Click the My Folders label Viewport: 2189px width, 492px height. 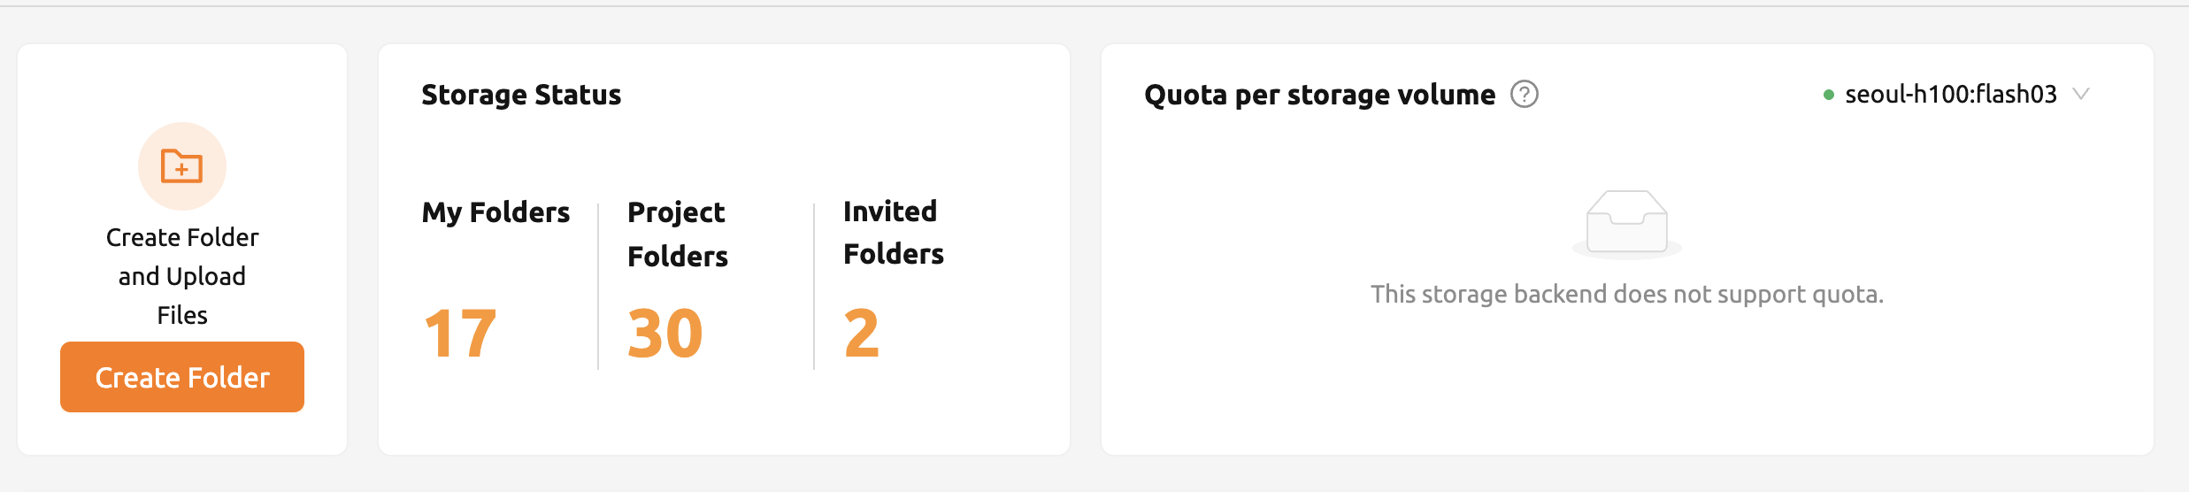(495, 212)
